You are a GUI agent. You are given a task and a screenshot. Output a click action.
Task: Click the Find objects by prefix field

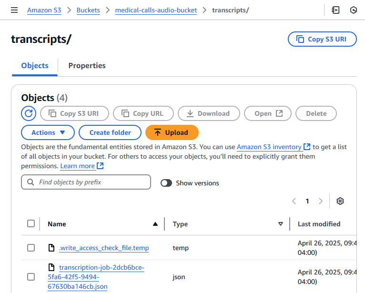(86, 182)
